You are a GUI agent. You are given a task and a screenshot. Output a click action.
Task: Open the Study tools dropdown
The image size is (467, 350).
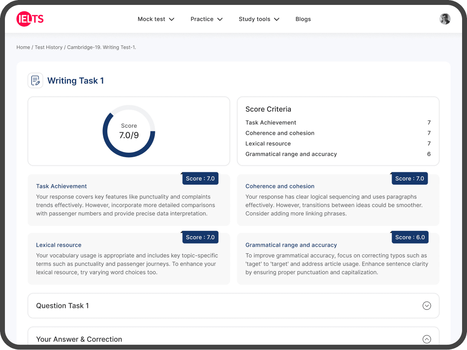(x=258, y=19)
